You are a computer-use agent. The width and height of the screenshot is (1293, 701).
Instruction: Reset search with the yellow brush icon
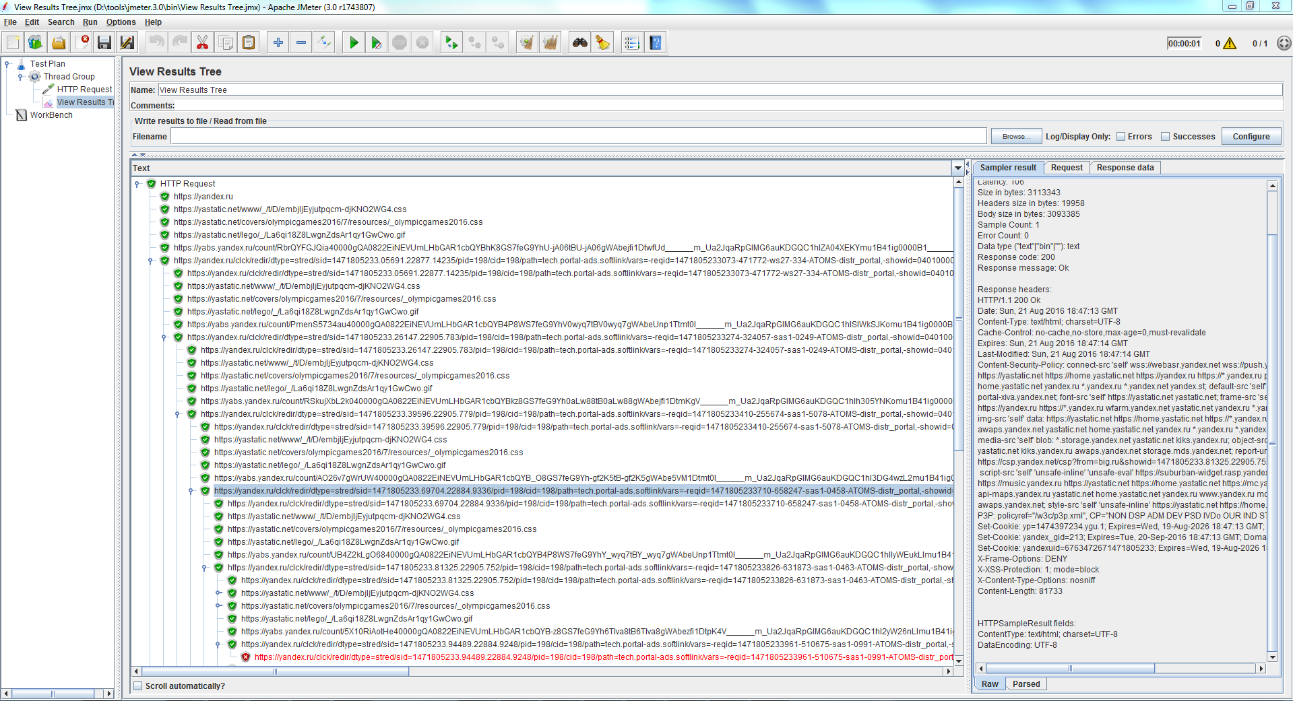click(602, 43)
